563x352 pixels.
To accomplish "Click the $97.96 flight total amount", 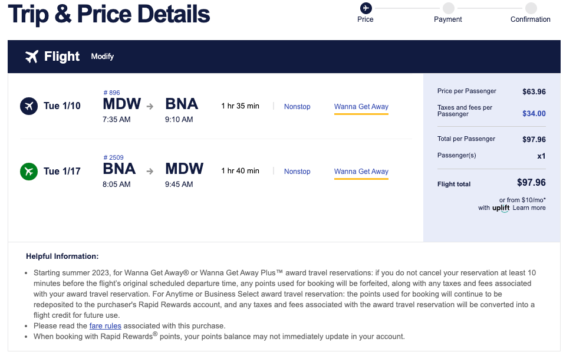I will [x=531, y=183].
